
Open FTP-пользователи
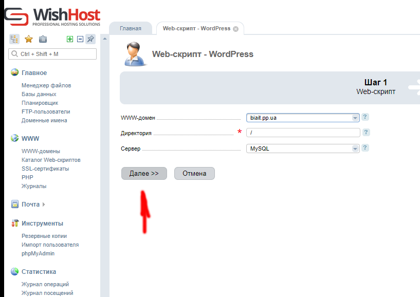tap(46, 112)
